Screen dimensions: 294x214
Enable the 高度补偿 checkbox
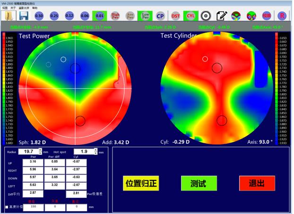click(6, 207)
